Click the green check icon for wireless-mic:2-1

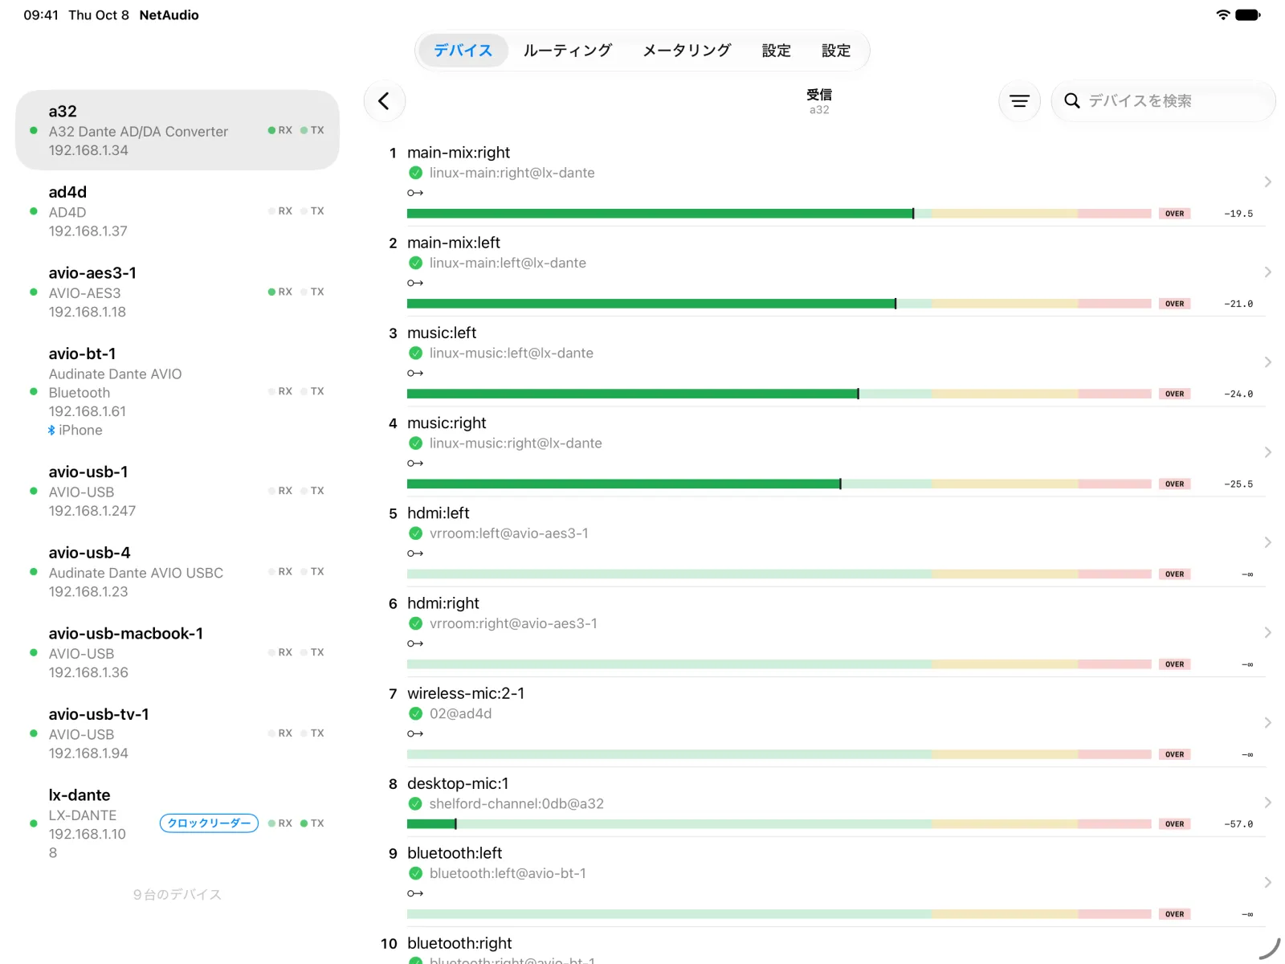[x=416, y=713]
